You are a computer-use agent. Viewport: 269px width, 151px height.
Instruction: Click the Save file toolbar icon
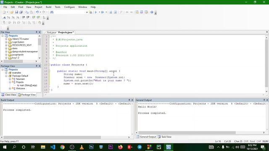tap(16, 12)
